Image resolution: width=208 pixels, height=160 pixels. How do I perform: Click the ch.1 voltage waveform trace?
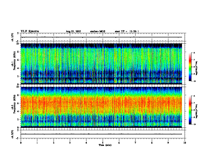pyautogui.click(x=101, y=37)
